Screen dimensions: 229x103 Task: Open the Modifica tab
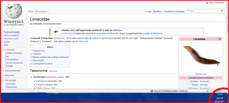point(157,11)
